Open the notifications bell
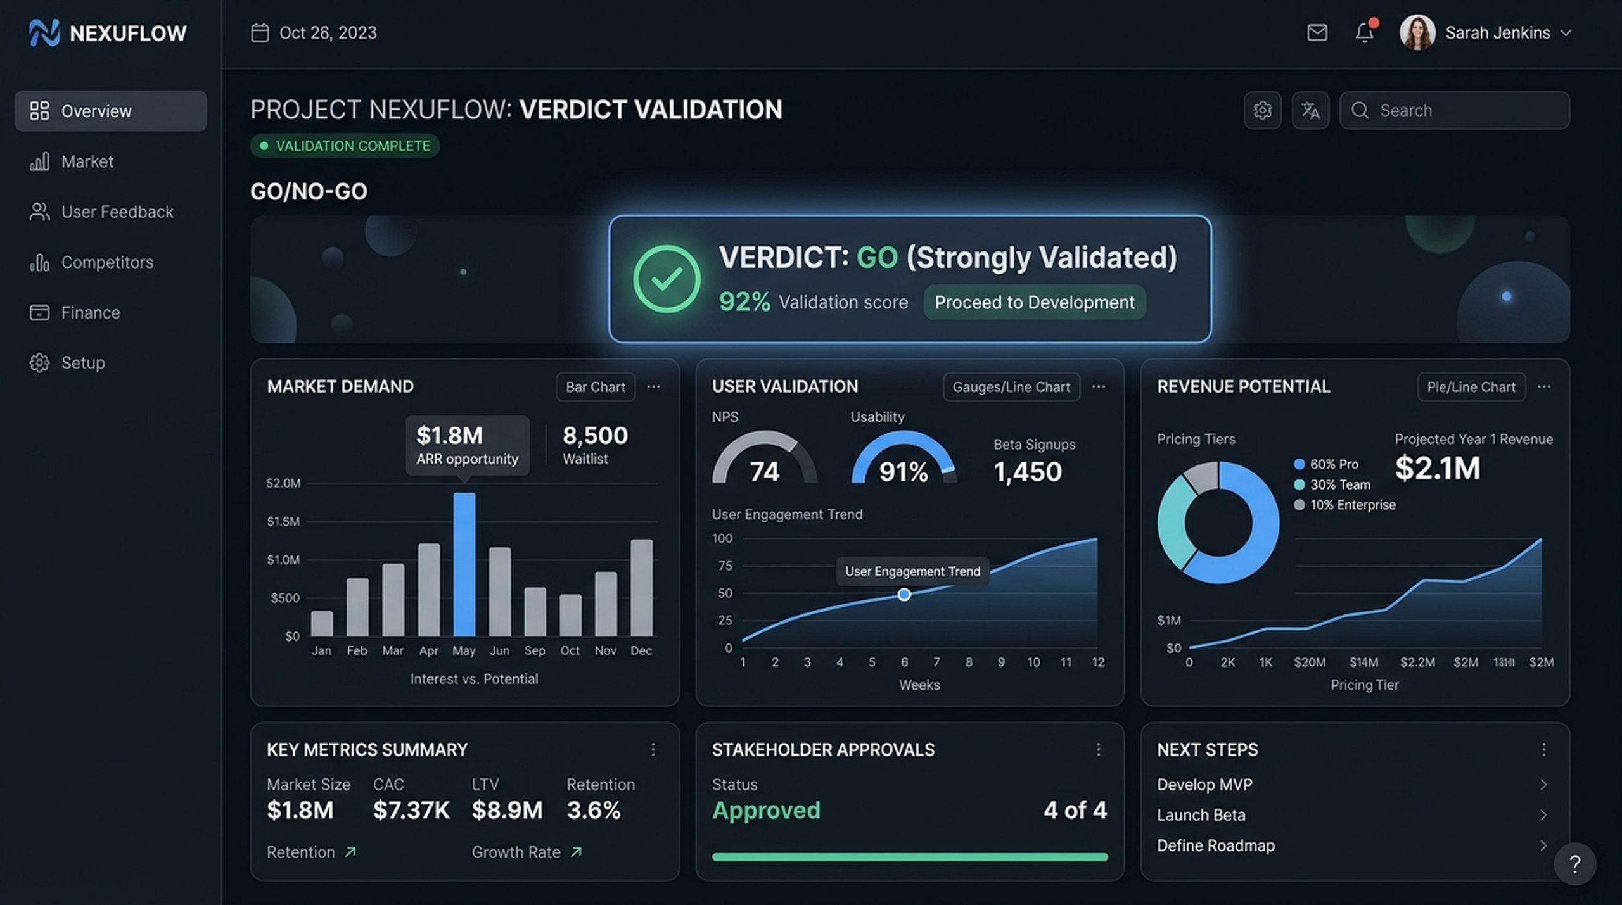The height and width of the screenshot is (905, 1622). click(x=1364, y=32)
